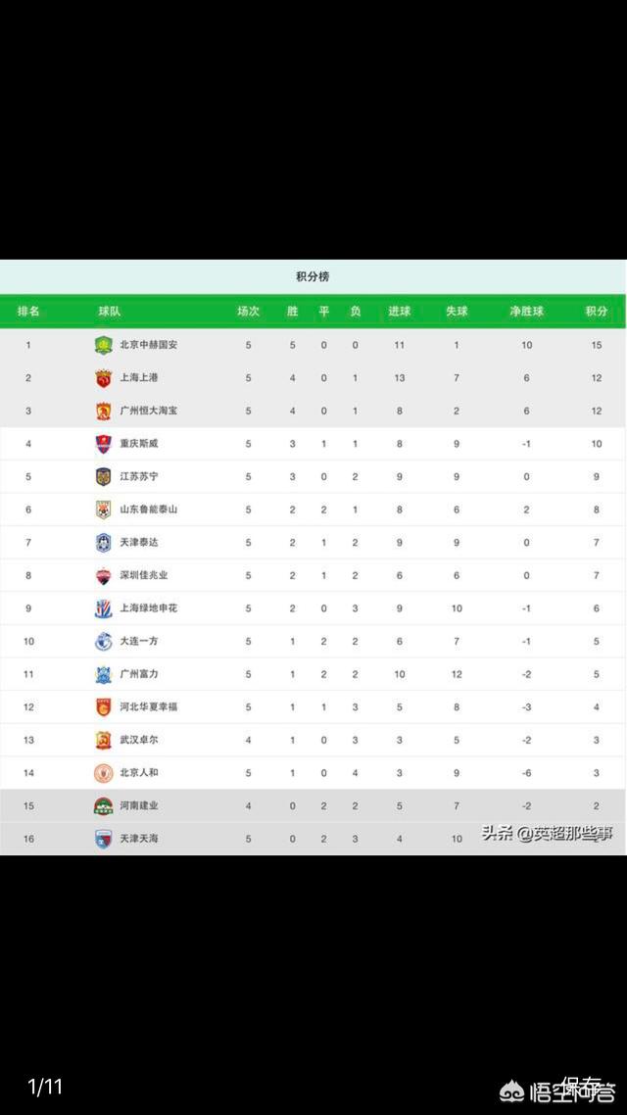Select the 排名 ranking column header
The height and width of the screenshot is (1115, 627).
pos(28,312)
